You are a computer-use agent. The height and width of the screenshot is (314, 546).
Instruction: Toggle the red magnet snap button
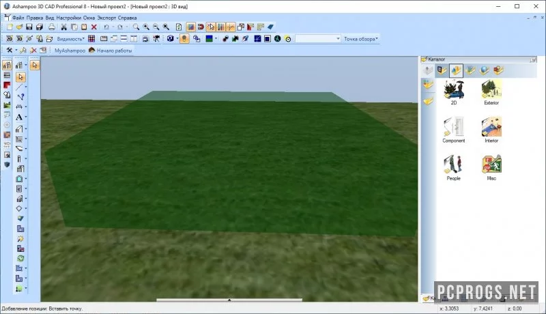pos(201,27)
